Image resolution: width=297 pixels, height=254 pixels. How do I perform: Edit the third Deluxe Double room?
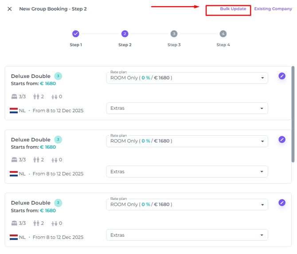(x=282, y=203)
